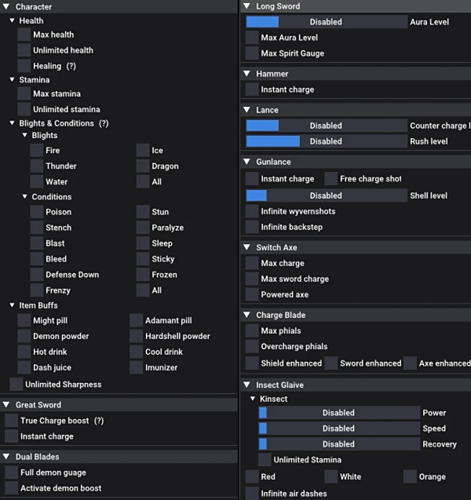Adjust the Aura Level slider

click(x=327, y=22)
